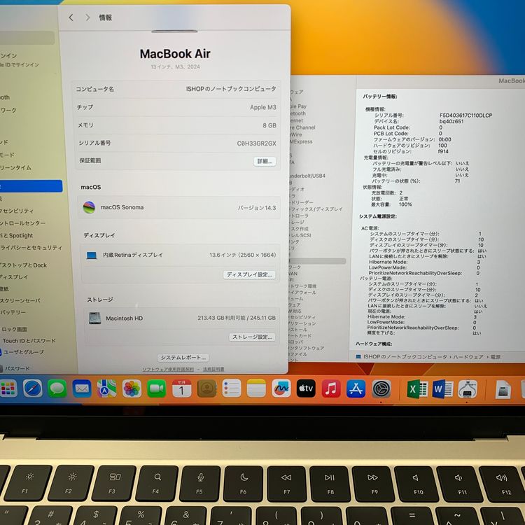This screenshot has height=525, width=525.
Task: Click the built-in Retina display icon
Action: point(92,255)
